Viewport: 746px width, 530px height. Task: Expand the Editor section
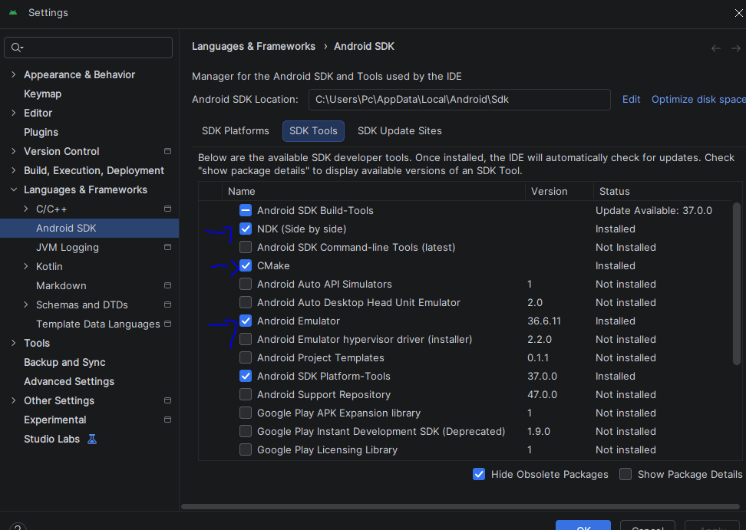click(x=13, y=113)
